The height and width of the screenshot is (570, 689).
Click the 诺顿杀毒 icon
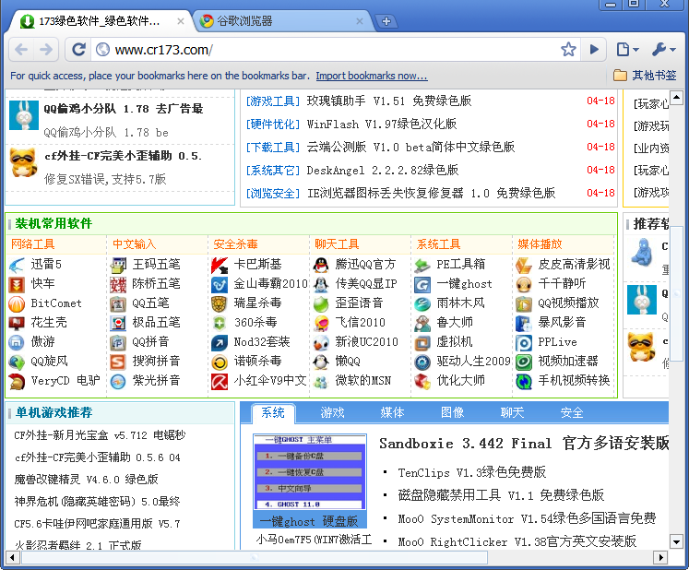(220, 362)
